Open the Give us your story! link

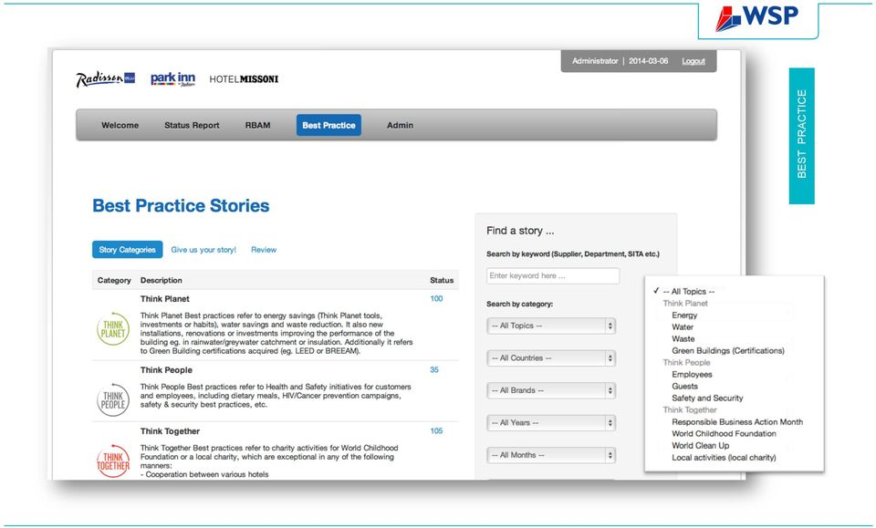pos(203,250)
